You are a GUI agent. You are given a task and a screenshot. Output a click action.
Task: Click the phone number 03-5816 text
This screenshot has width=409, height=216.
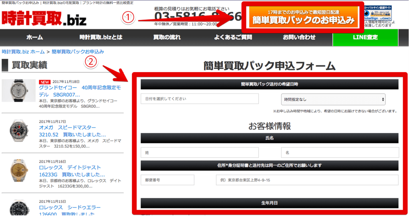click(x=197, y=16)
